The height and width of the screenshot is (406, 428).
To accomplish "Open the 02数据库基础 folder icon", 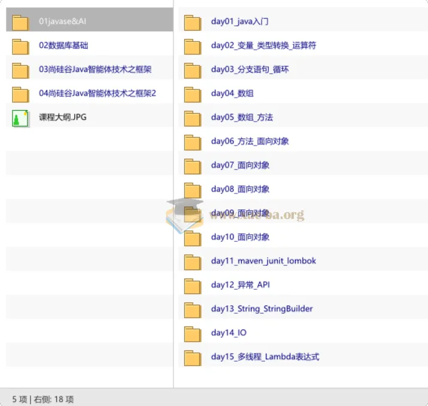I will click(x=20, y=47).
